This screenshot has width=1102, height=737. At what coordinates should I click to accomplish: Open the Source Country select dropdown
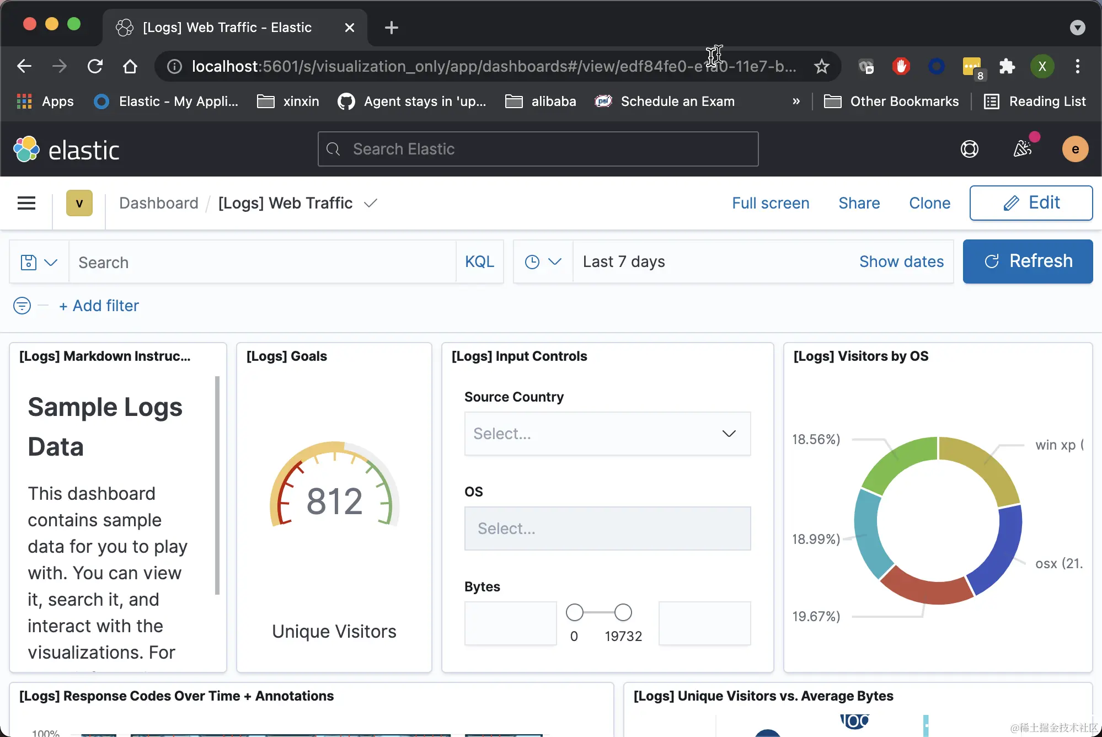(x=607, y=434)
